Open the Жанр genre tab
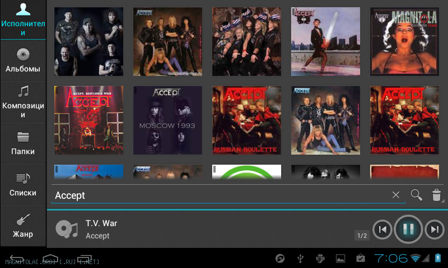Viewport: 448px width, 268px height. point(23,226)
